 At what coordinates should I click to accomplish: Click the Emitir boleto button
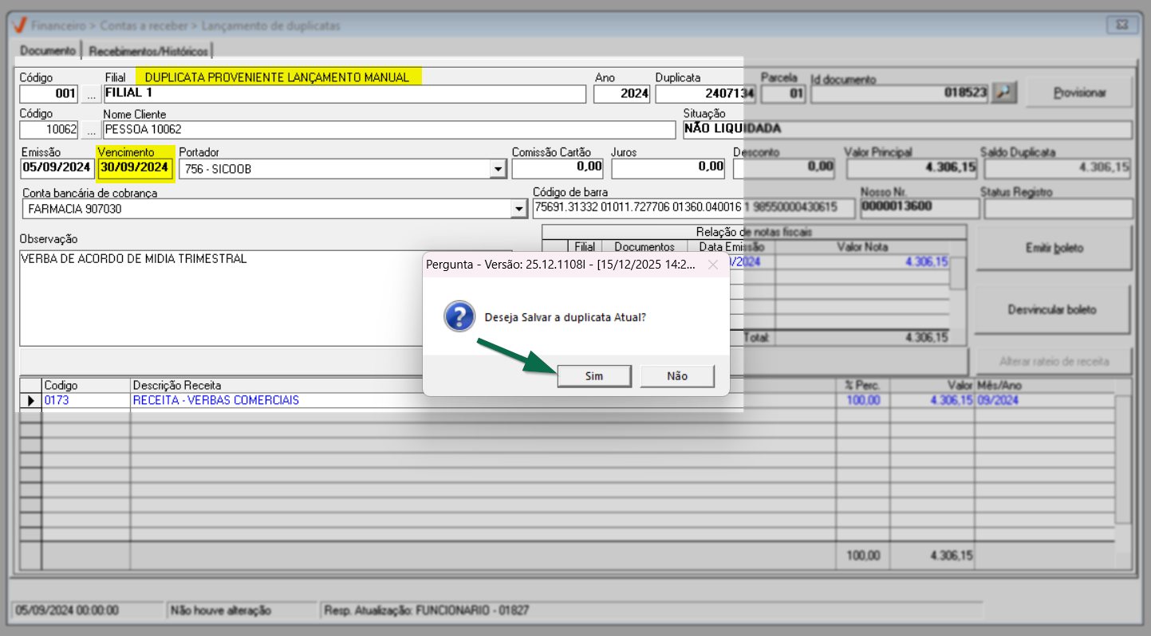[x=1054, y=248]
